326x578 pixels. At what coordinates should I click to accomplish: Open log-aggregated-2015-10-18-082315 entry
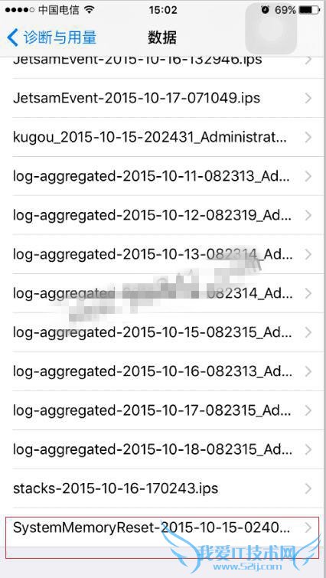(163, 449)
